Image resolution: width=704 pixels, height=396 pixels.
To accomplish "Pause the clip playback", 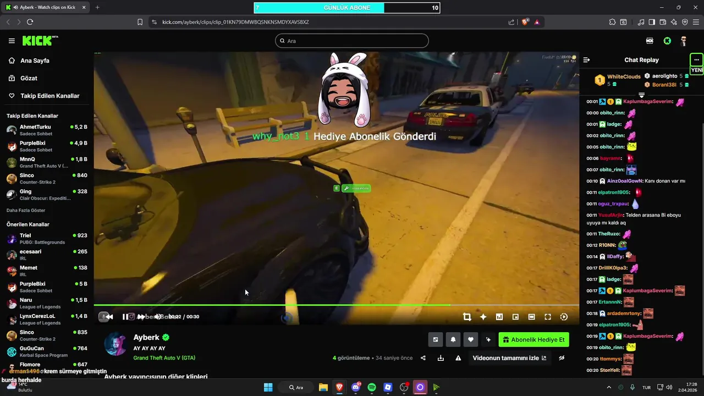I will [125, 317].
